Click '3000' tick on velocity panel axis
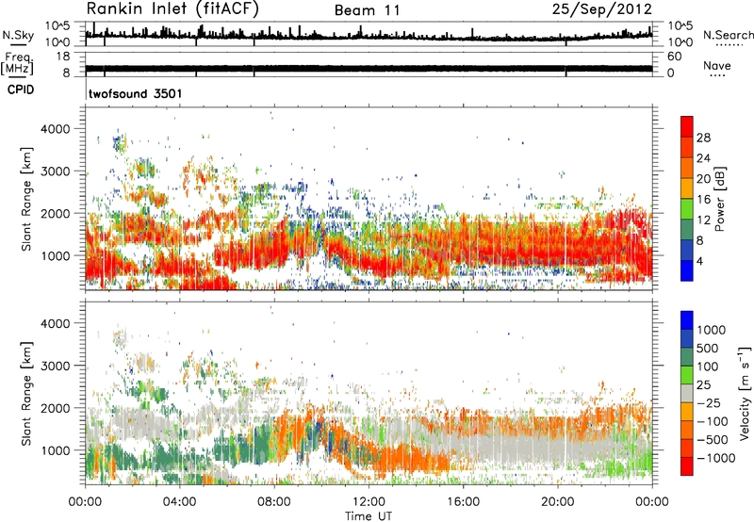This screenshot has height=522, width=754. [56, 366]
